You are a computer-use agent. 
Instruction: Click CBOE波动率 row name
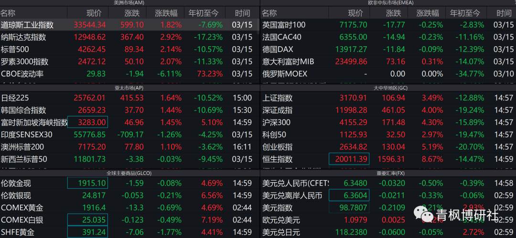coord(22,74)
